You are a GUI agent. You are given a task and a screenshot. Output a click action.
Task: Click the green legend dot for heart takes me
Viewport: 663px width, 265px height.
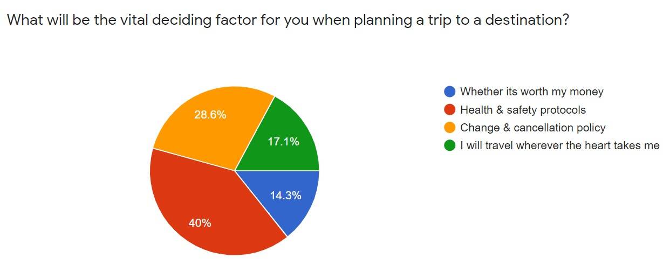(449, 145)
